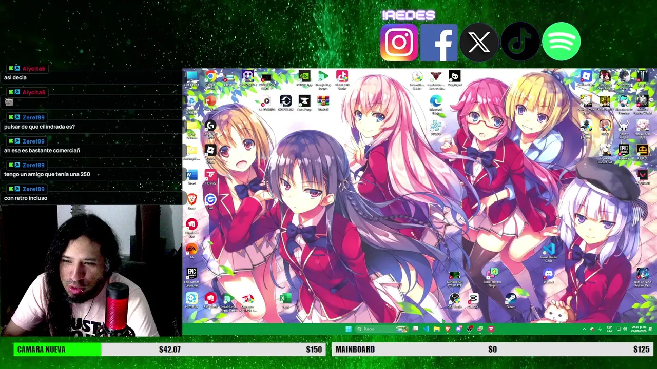Open Visual Studio Code desktop shortcut
The width and height of the screenshot is (657, 369).
point(549,252)
